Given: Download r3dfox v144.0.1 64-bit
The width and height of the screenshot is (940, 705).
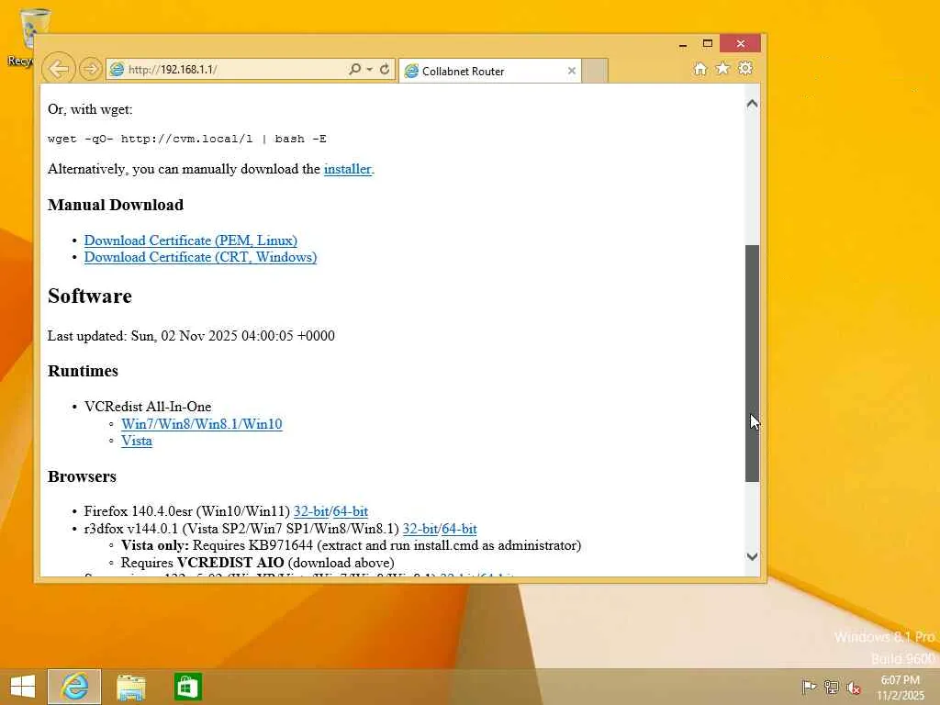Looking at the screenshot, I should [459, 529].
